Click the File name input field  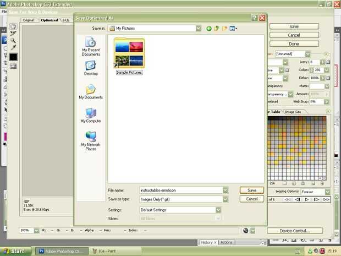pyautogui.click(x=181, y=190)
